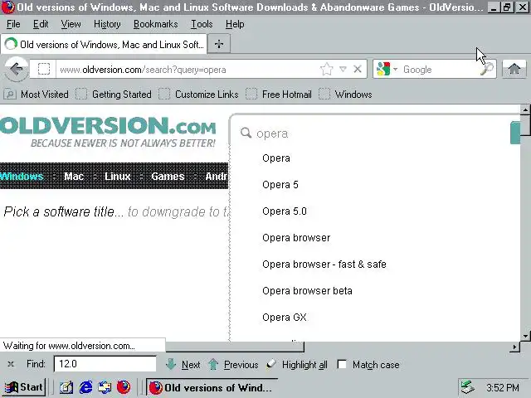Open the Tools menu

pyautogui.click(x=202, y=24)
